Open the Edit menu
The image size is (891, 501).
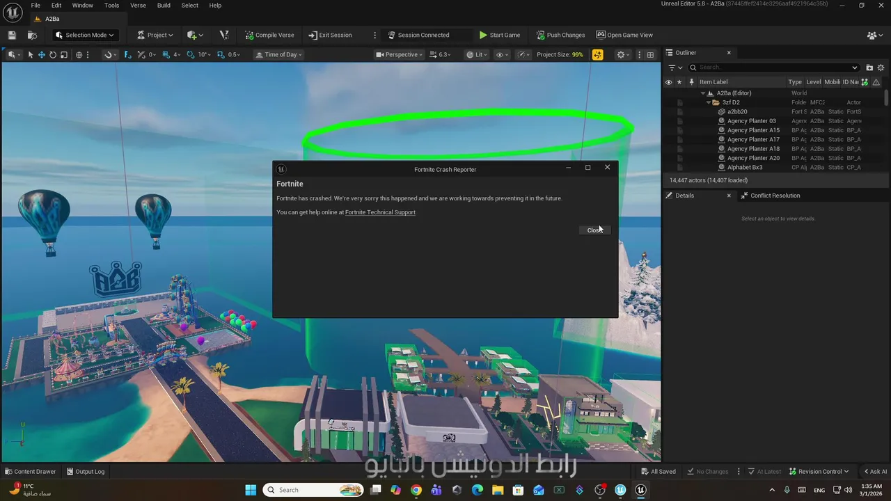(x=56, y=6)
